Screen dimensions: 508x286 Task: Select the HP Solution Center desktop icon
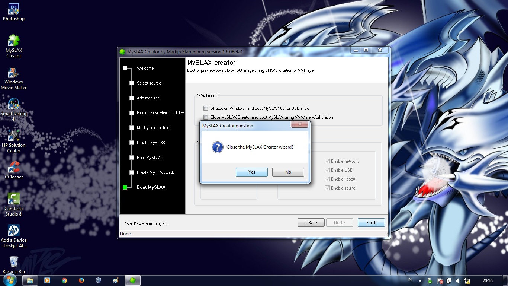click(x=13, y=142)
